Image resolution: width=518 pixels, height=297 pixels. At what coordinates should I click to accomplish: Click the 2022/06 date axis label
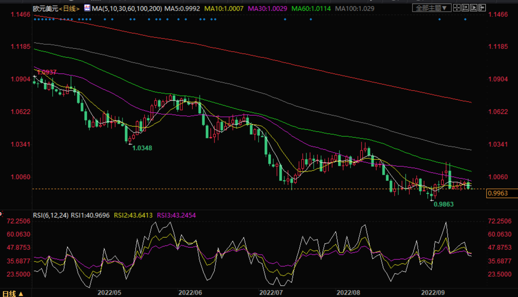(x=190, y=292)
